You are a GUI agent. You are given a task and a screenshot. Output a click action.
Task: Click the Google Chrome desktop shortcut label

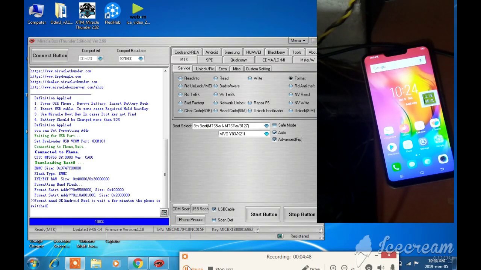click(36, 244)
